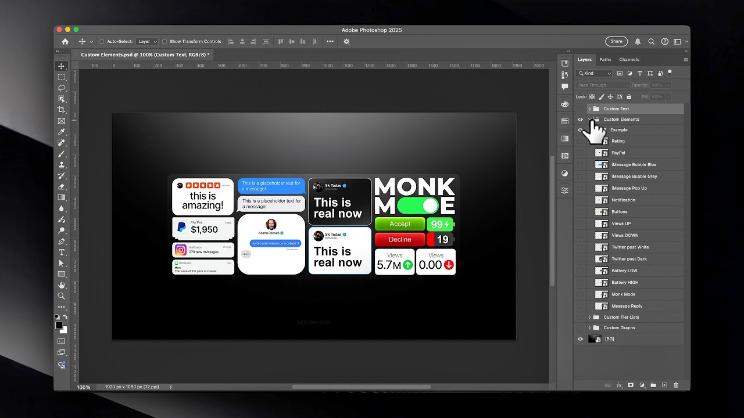Viewport: 744px width, 418px height.
Task: Click the foreground color swatch
Action: click(59, 326)
